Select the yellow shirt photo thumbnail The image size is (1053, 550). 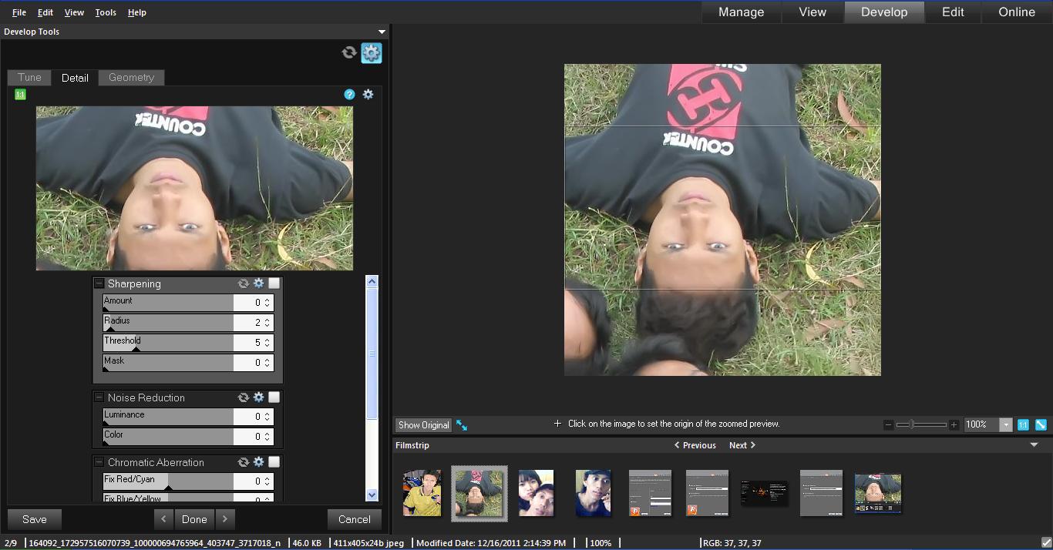point(422,493)
